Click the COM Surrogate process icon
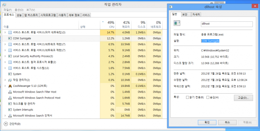 pyautogui.click(x=10, y=38)
